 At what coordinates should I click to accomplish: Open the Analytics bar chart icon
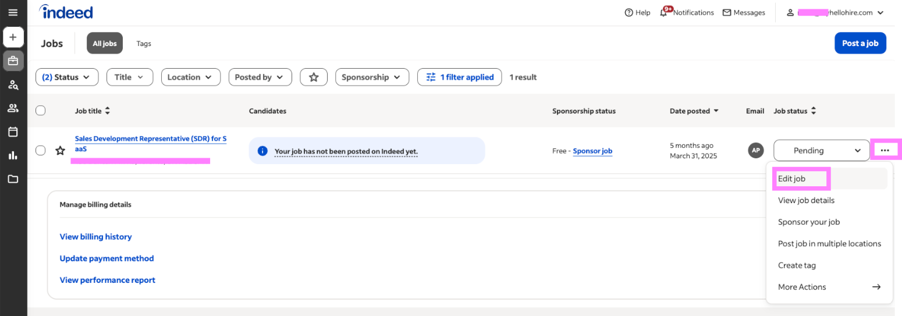click(13, 155)
